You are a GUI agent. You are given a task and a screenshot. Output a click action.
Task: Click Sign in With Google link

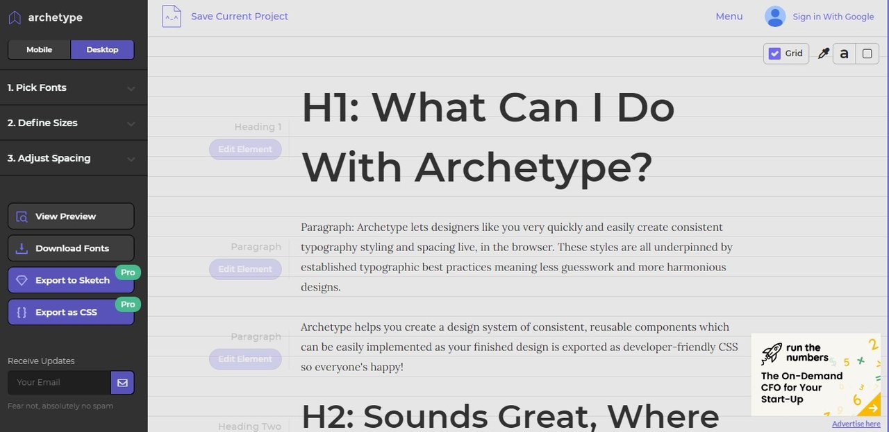[833, 17]
